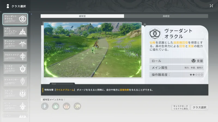The image size is (218, 122).
Task: Switch to the 威咲型 tab
Action: click(82, 16)
